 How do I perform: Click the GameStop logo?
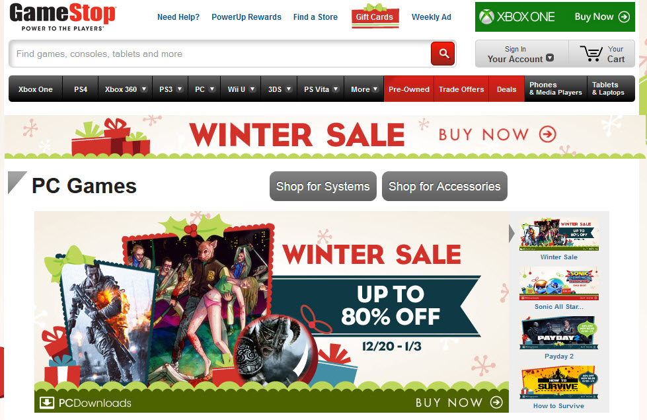click(63, 17)
